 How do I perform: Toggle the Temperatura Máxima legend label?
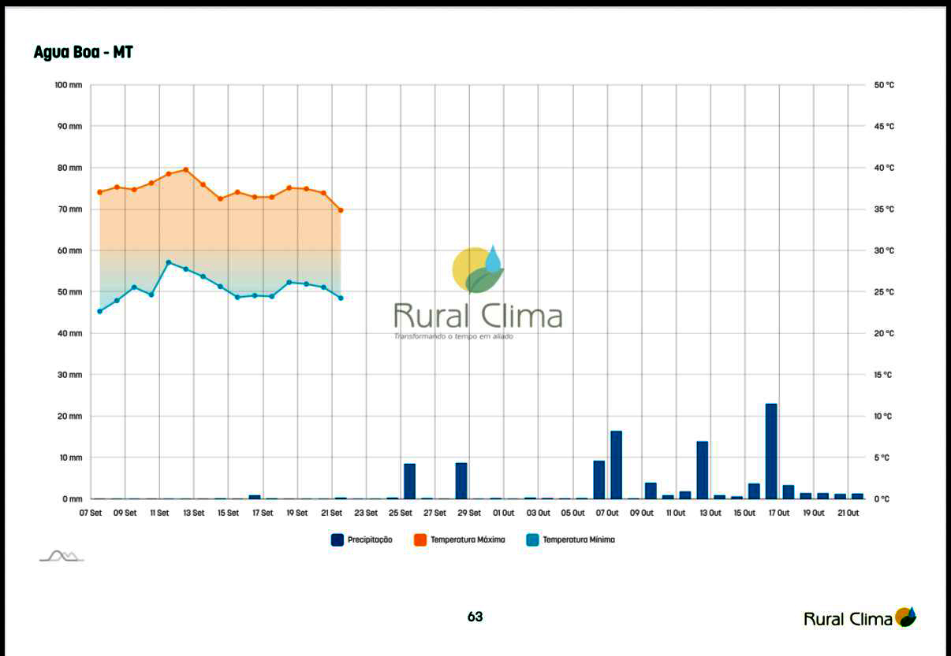pos(468,540)
